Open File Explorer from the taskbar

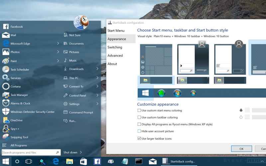[x=69, y=161]
